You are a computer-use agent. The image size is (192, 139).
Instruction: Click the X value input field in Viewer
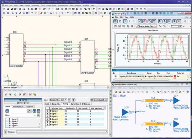click(x=177, y=26)
